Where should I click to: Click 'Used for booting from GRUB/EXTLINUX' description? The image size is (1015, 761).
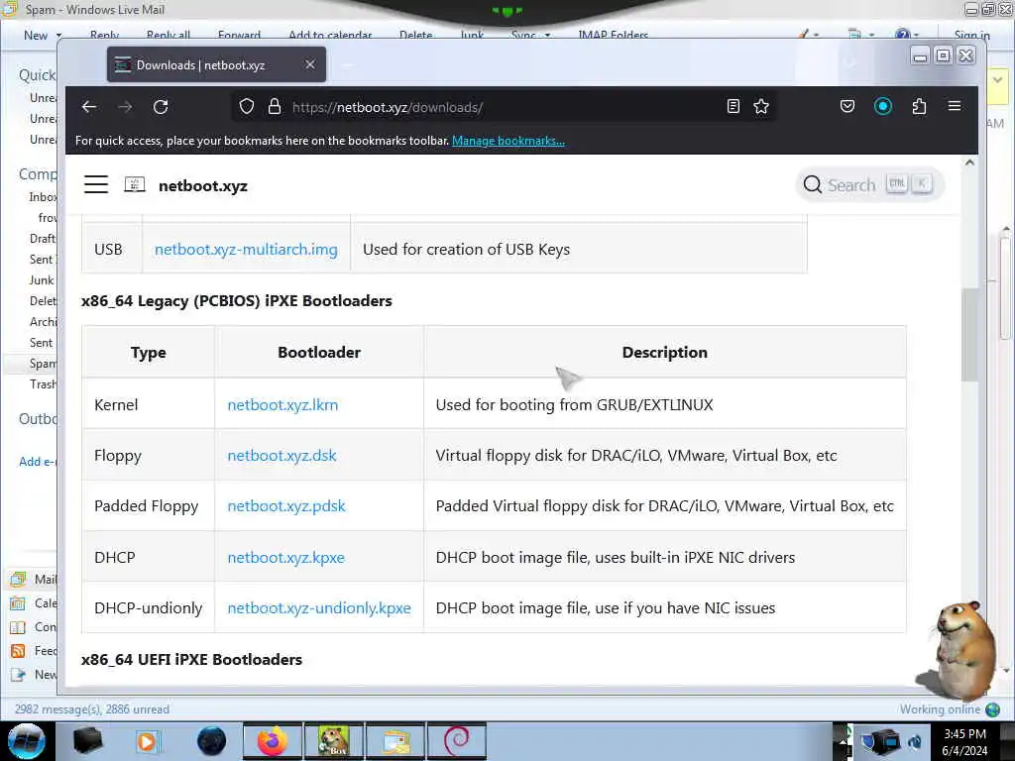coord(574,404)
